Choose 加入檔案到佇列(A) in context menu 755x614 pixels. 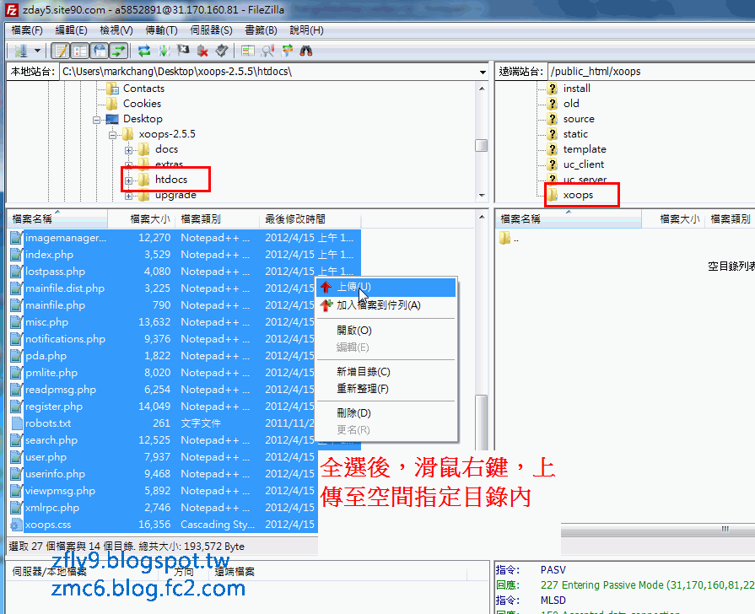point(386,305)
